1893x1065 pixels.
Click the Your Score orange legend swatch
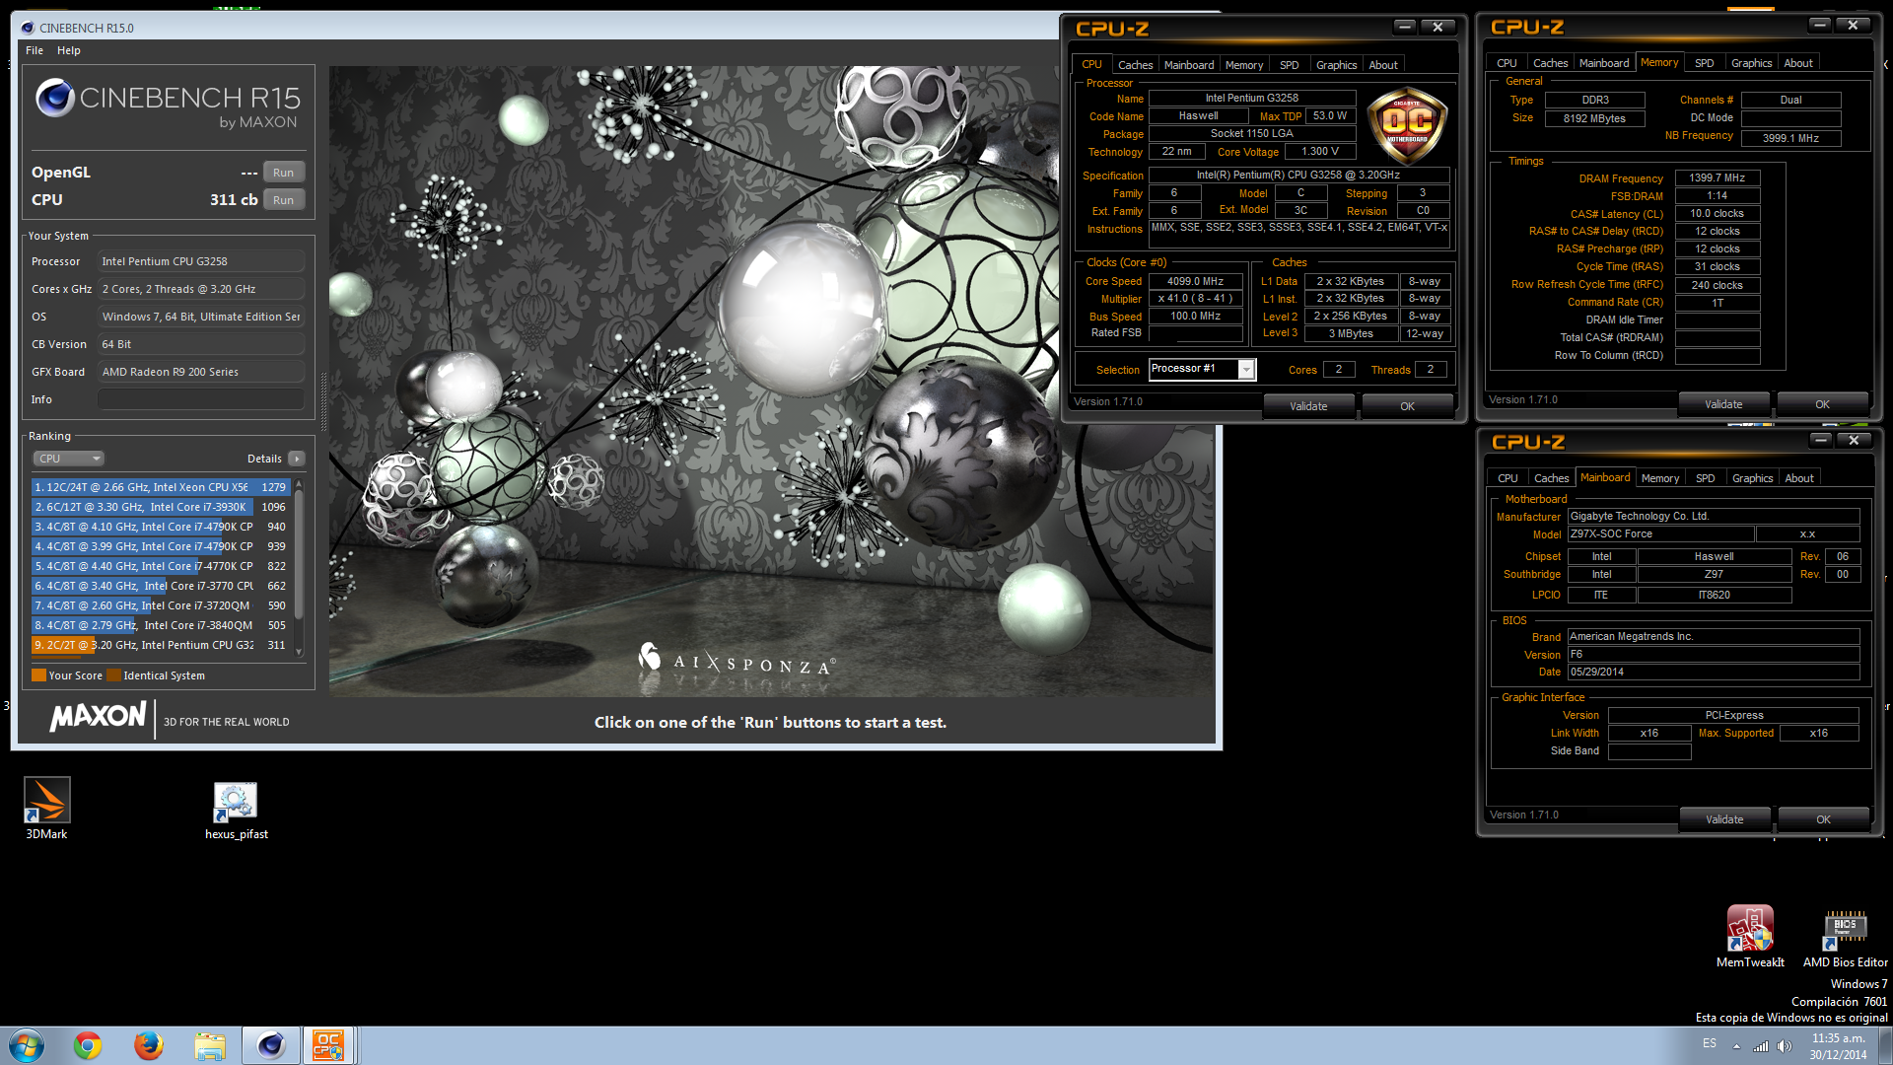[x=39, y=675]
